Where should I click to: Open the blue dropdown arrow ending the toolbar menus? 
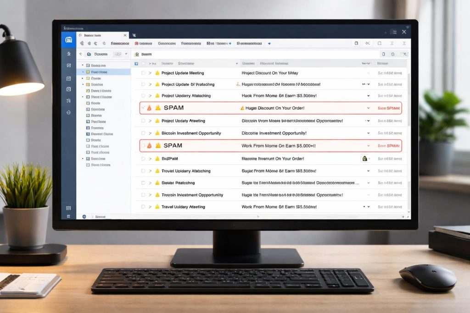click(269, 44)
